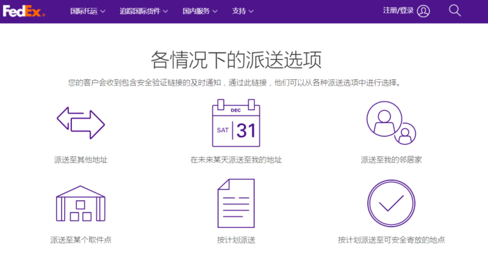
Task: Click the user profile avatar icon
Action: [424, 11]
